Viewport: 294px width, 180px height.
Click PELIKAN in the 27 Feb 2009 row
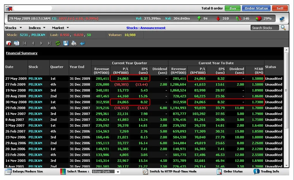35,84
